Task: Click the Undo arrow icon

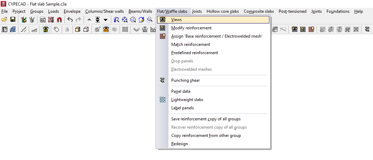Action: 70,20
